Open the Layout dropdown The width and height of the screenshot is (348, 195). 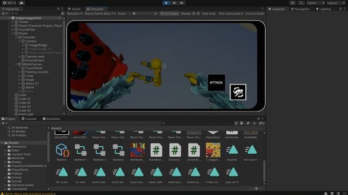pyautogui.click(x=336, y=3)
